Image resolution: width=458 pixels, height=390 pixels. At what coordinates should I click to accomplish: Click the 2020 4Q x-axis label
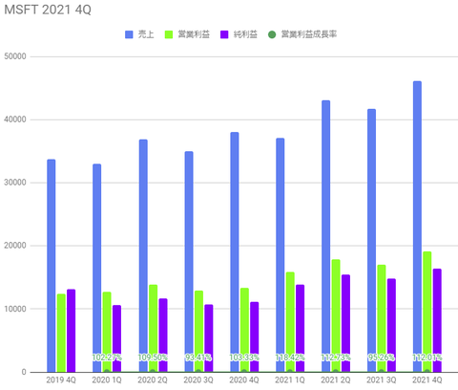point(244,380)
